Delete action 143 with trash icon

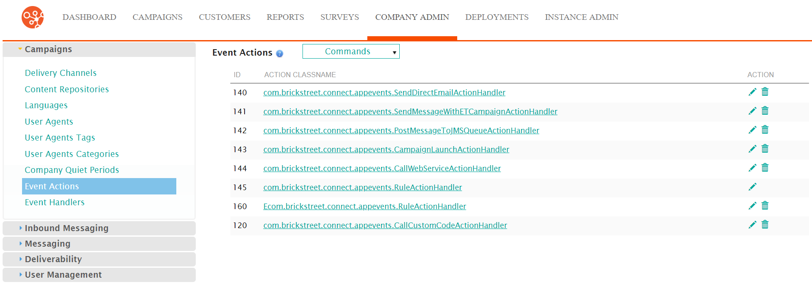[x=765, y=149]
